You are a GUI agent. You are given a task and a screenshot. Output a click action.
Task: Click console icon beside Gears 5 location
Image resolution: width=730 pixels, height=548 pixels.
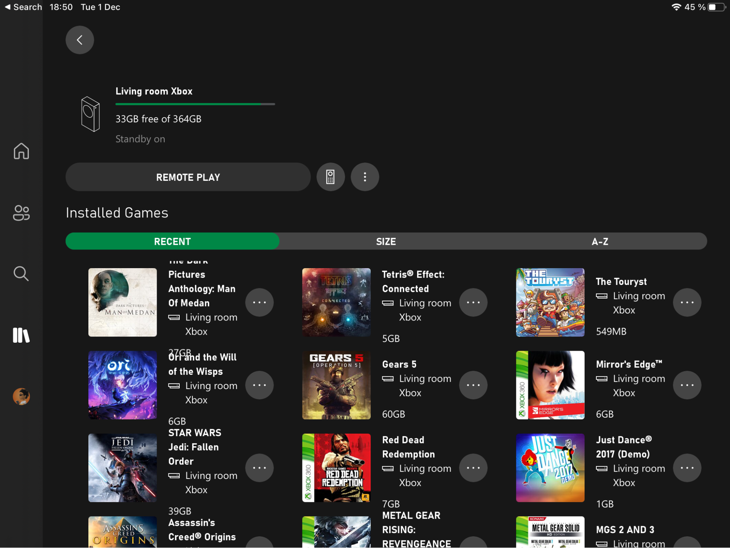pos(388,379)
